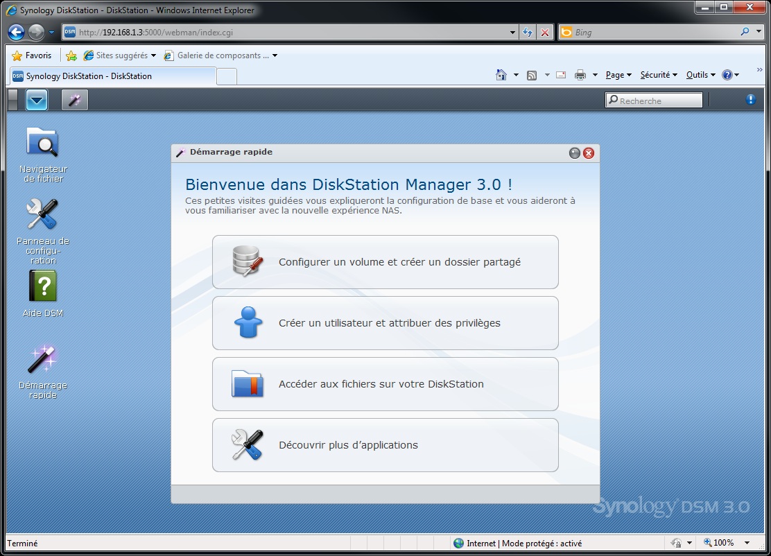Click Add to favorites bar star icon

71,55
